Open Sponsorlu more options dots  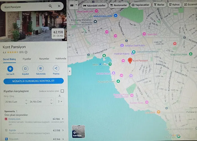point(17,111)
